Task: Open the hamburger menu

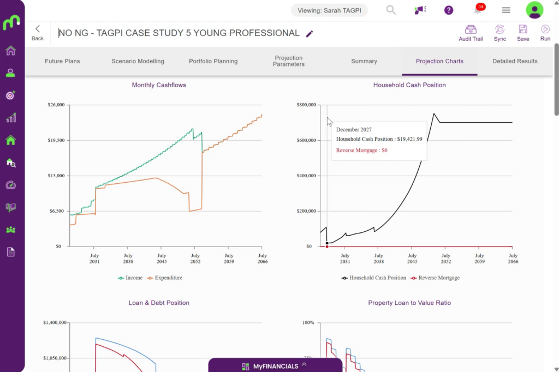Action: (506, 10)
